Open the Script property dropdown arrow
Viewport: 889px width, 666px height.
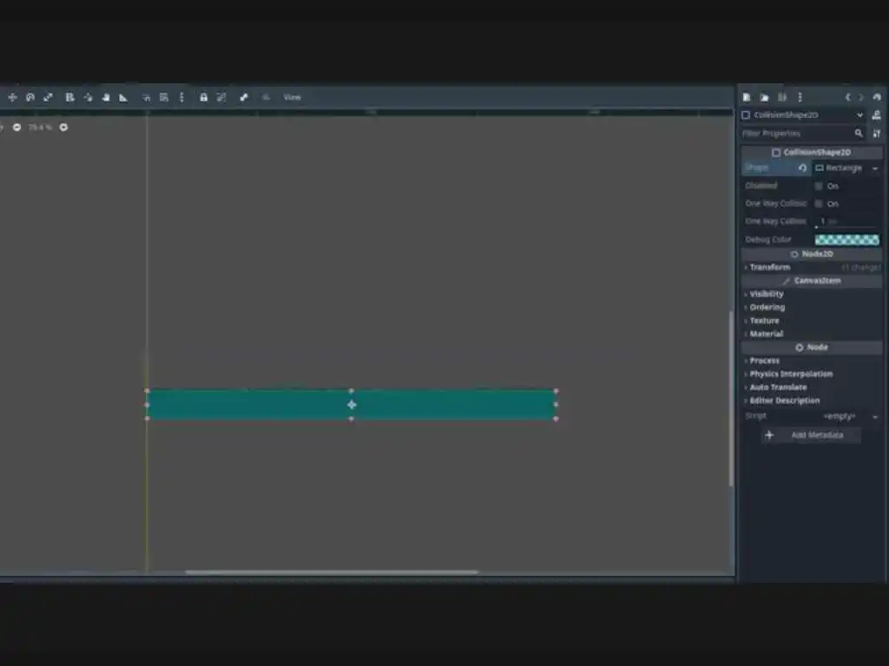click(x=875, y=417)
